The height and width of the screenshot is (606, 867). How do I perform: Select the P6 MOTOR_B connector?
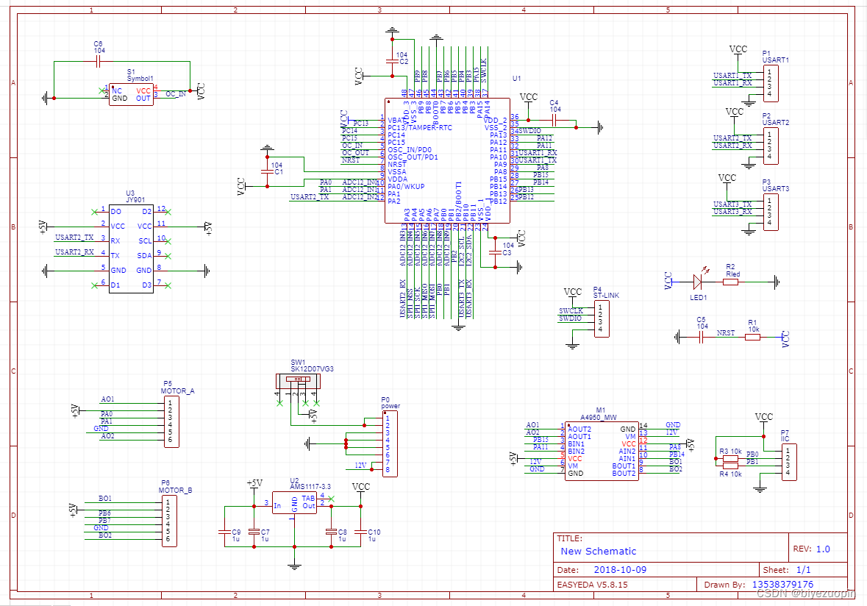click(x=169, y=521)
